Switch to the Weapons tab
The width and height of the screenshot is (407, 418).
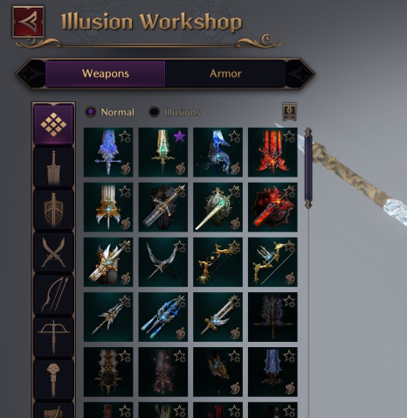pyautogui.click(x=106, y=73)
